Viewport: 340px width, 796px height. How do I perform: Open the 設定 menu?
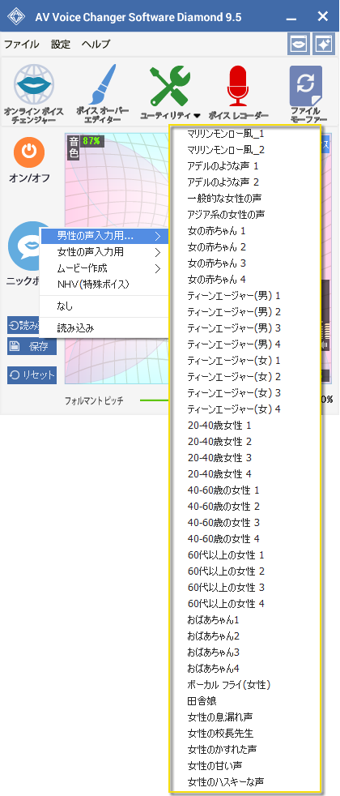pos(61,44)
